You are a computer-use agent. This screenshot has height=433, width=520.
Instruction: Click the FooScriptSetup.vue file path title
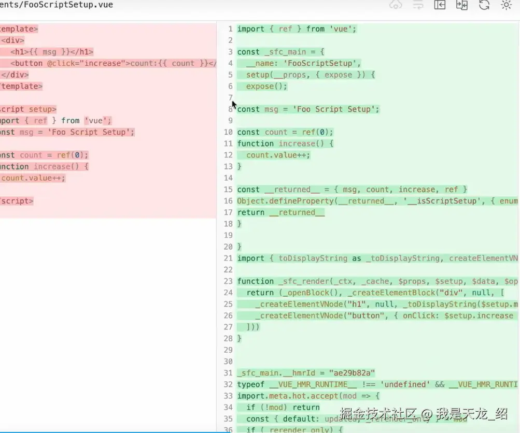[57, 5]
